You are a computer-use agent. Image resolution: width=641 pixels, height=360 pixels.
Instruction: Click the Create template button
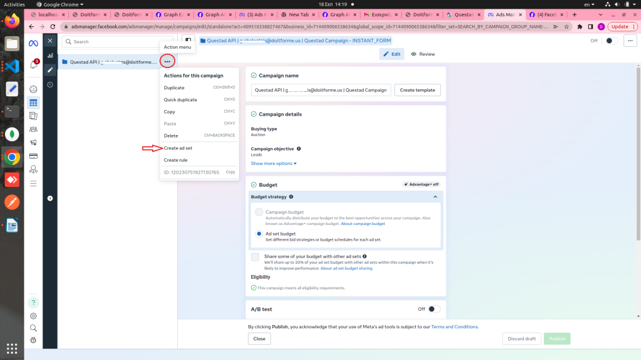[418, 90]
